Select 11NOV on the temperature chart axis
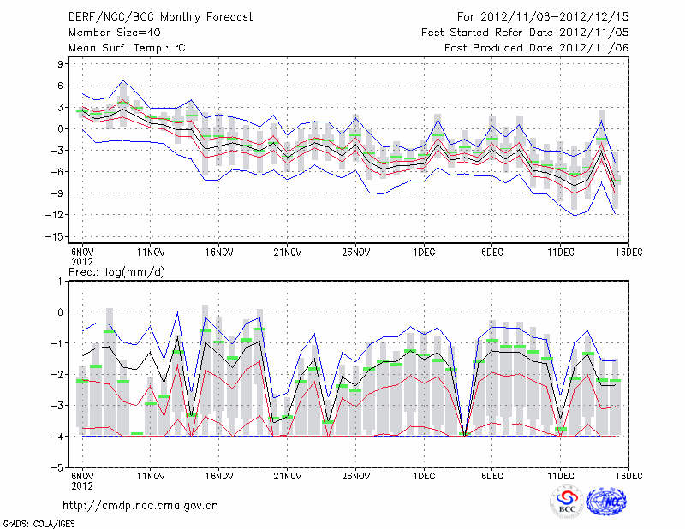 (151, 252)
